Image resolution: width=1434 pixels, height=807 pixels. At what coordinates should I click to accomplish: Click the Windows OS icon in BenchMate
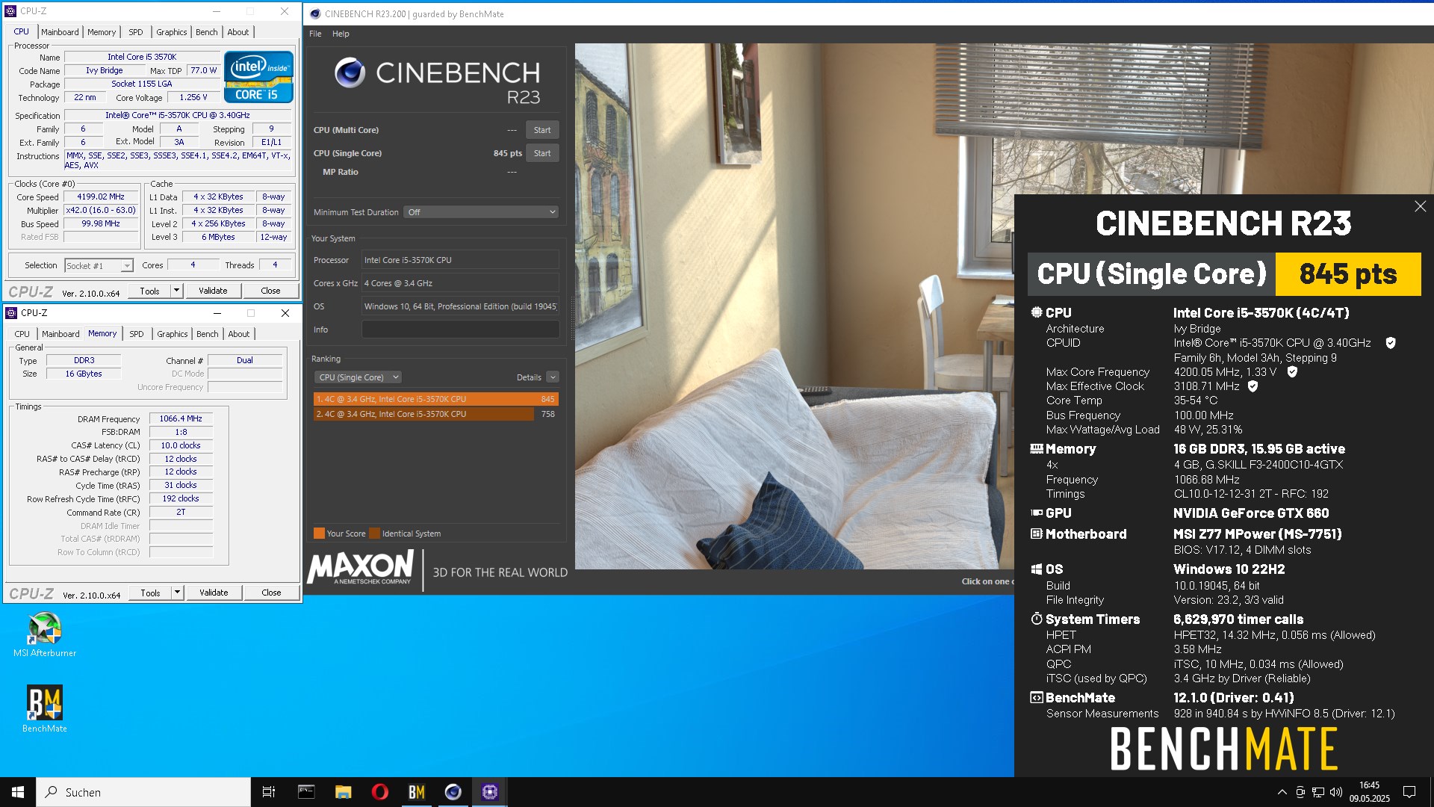pyautogui.click(x=1037, y=569)
